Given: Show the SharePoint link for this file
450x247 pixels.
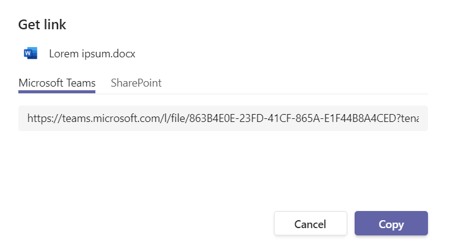Looking at the screenshot, I should point(136,83).
